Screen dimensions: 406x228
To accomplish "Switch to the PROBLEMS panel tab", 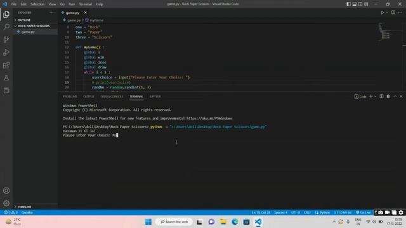I will (70, 96).
